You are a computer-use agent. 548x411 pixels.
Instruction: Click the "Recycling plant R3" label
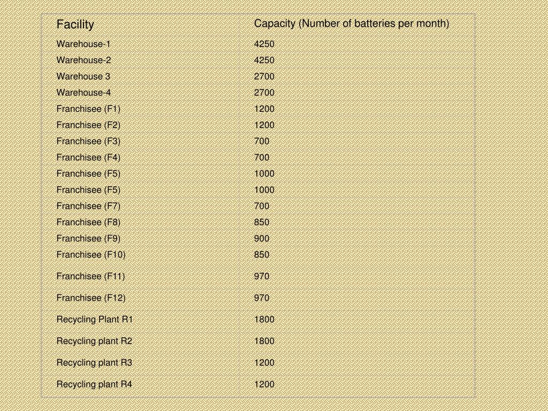point(94,363)
